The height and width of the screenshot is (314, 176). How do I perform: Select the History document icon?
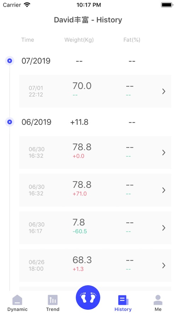tap(123, 300)
